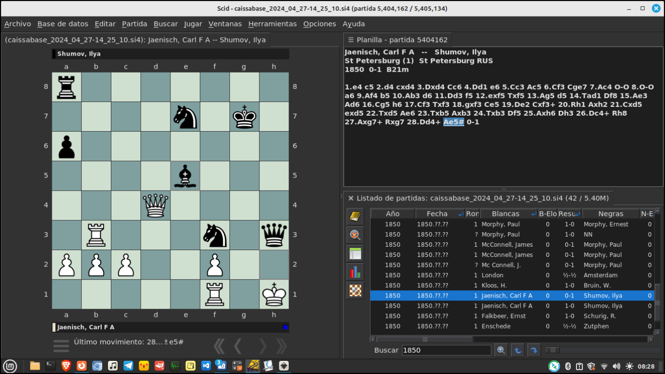
Task: Click the white rook on b3
Action: point(96,235)
